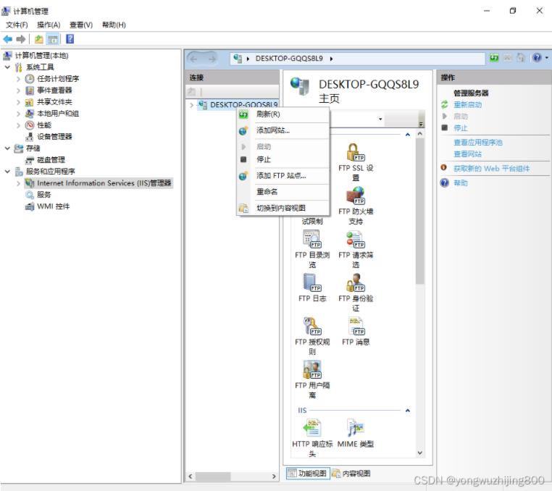The height and width of the screenshot is (491, 552).
Task: Open the FTP 用户隔离 feature icon
Action: click(312, 379)
